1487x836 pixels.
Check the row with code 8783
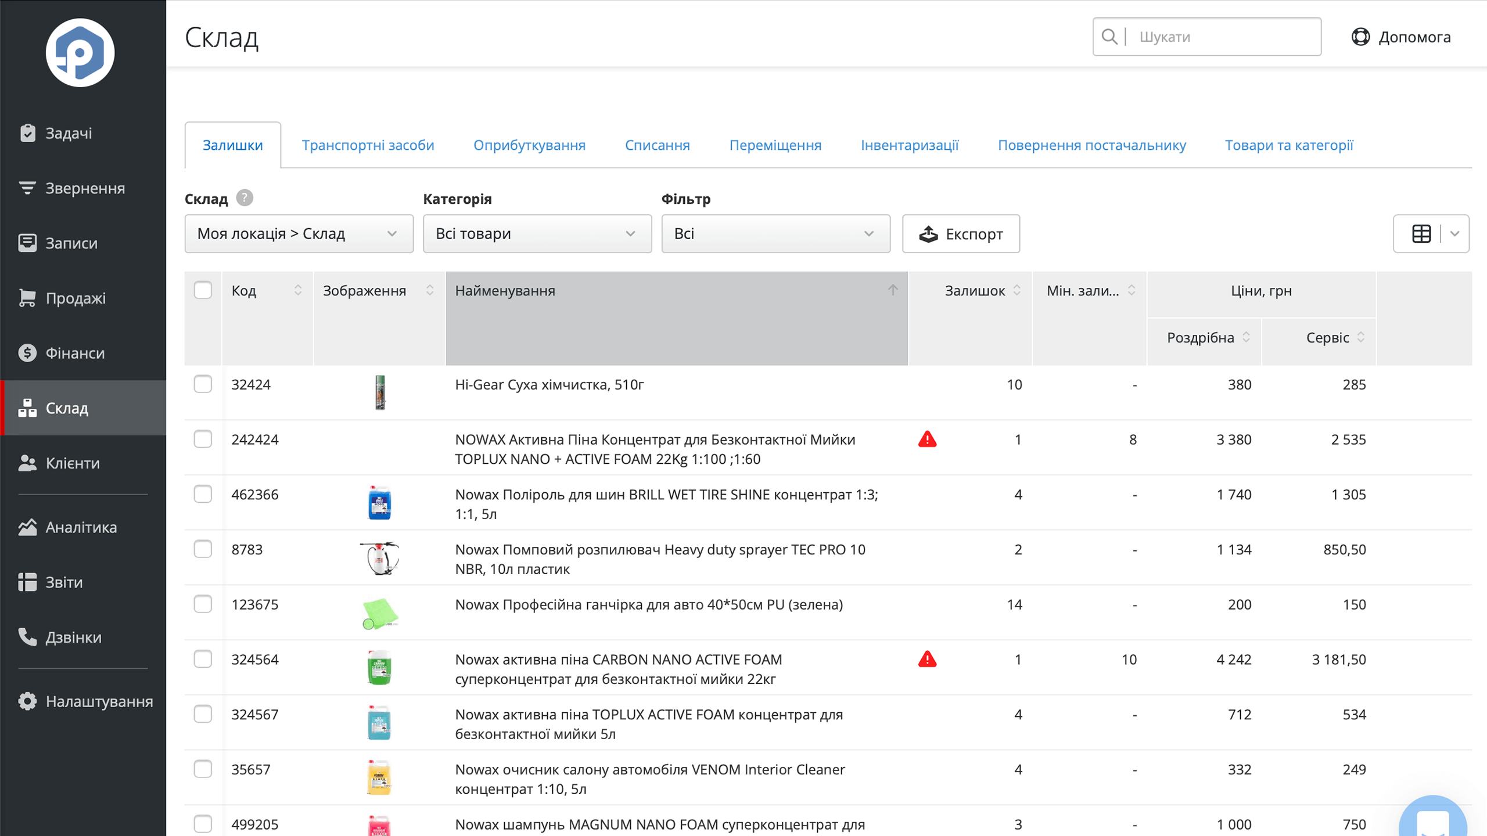click(x=203, y=549)
